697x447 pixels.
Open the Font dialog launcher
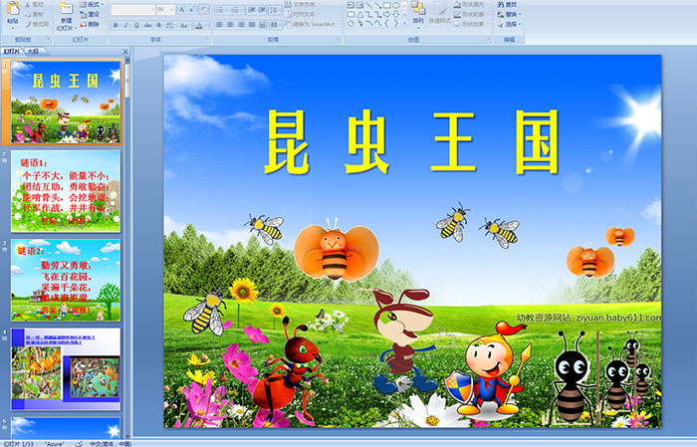tap(207, 39)
